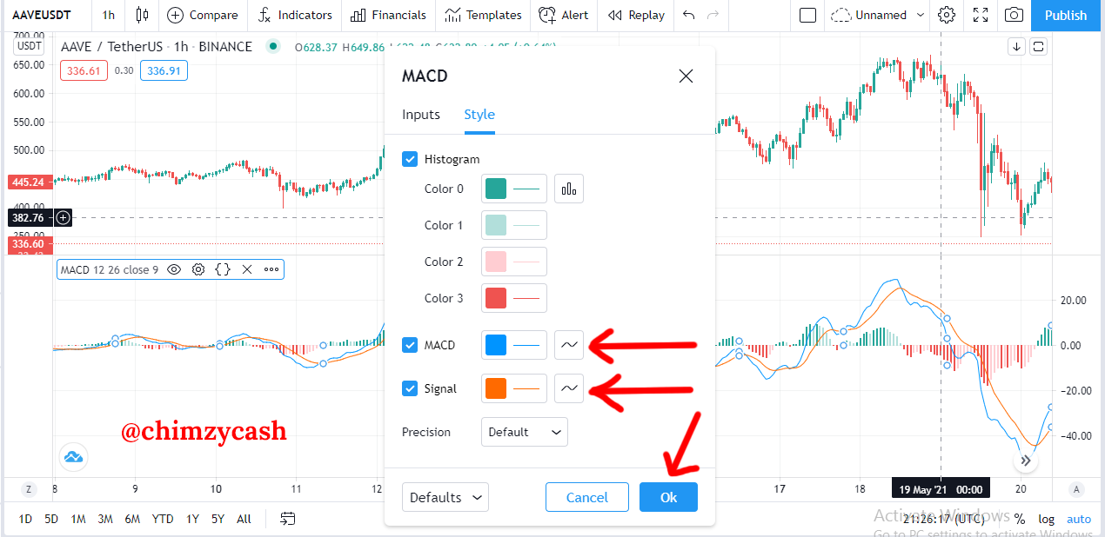Uncheck the Histogram checkbox
This screenshot has width=1105, height=537.
pos(410,159)
